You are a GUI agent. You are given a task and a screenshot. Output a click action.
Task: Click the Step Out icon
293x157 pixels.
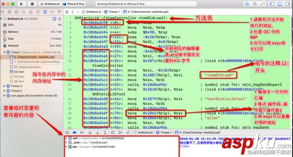(105, 133)
